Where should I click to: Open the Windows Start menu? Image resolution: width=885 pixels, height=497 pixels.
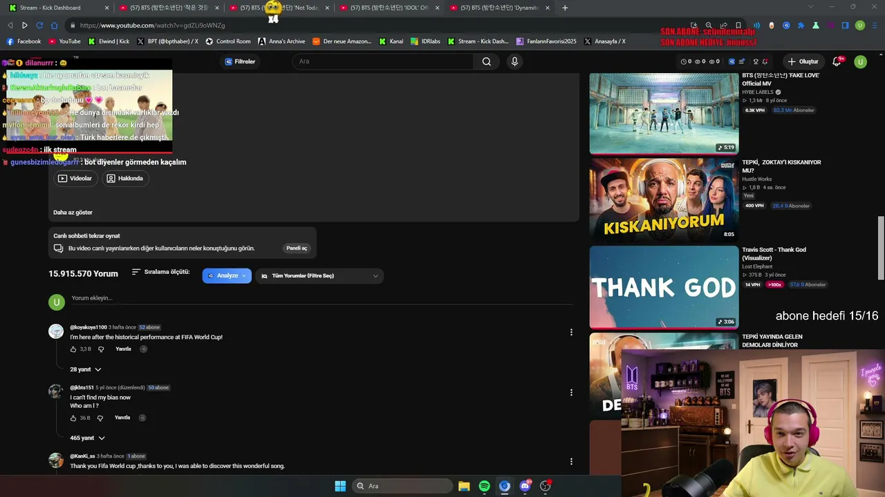tap(340, 486)
